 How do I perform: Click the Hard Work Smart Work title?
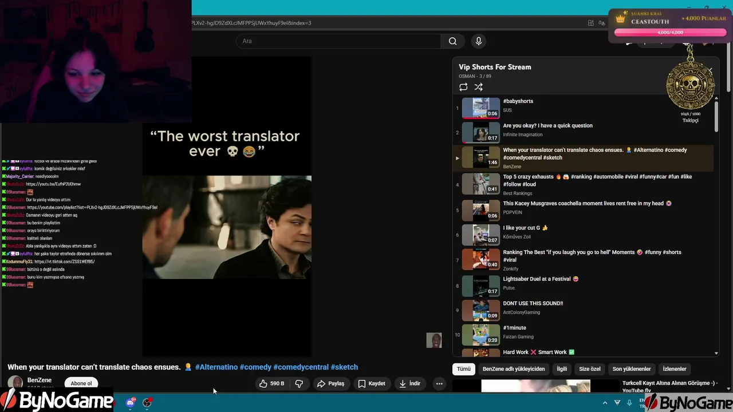538,352
